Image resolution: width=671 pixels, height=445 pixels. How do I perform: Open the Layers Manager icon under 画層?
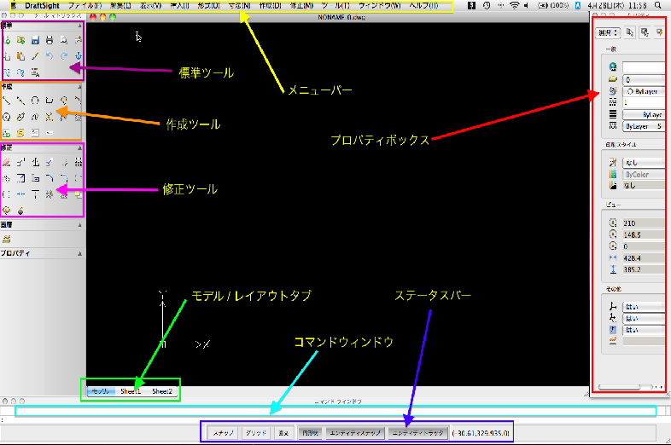(x=7, y=239)
